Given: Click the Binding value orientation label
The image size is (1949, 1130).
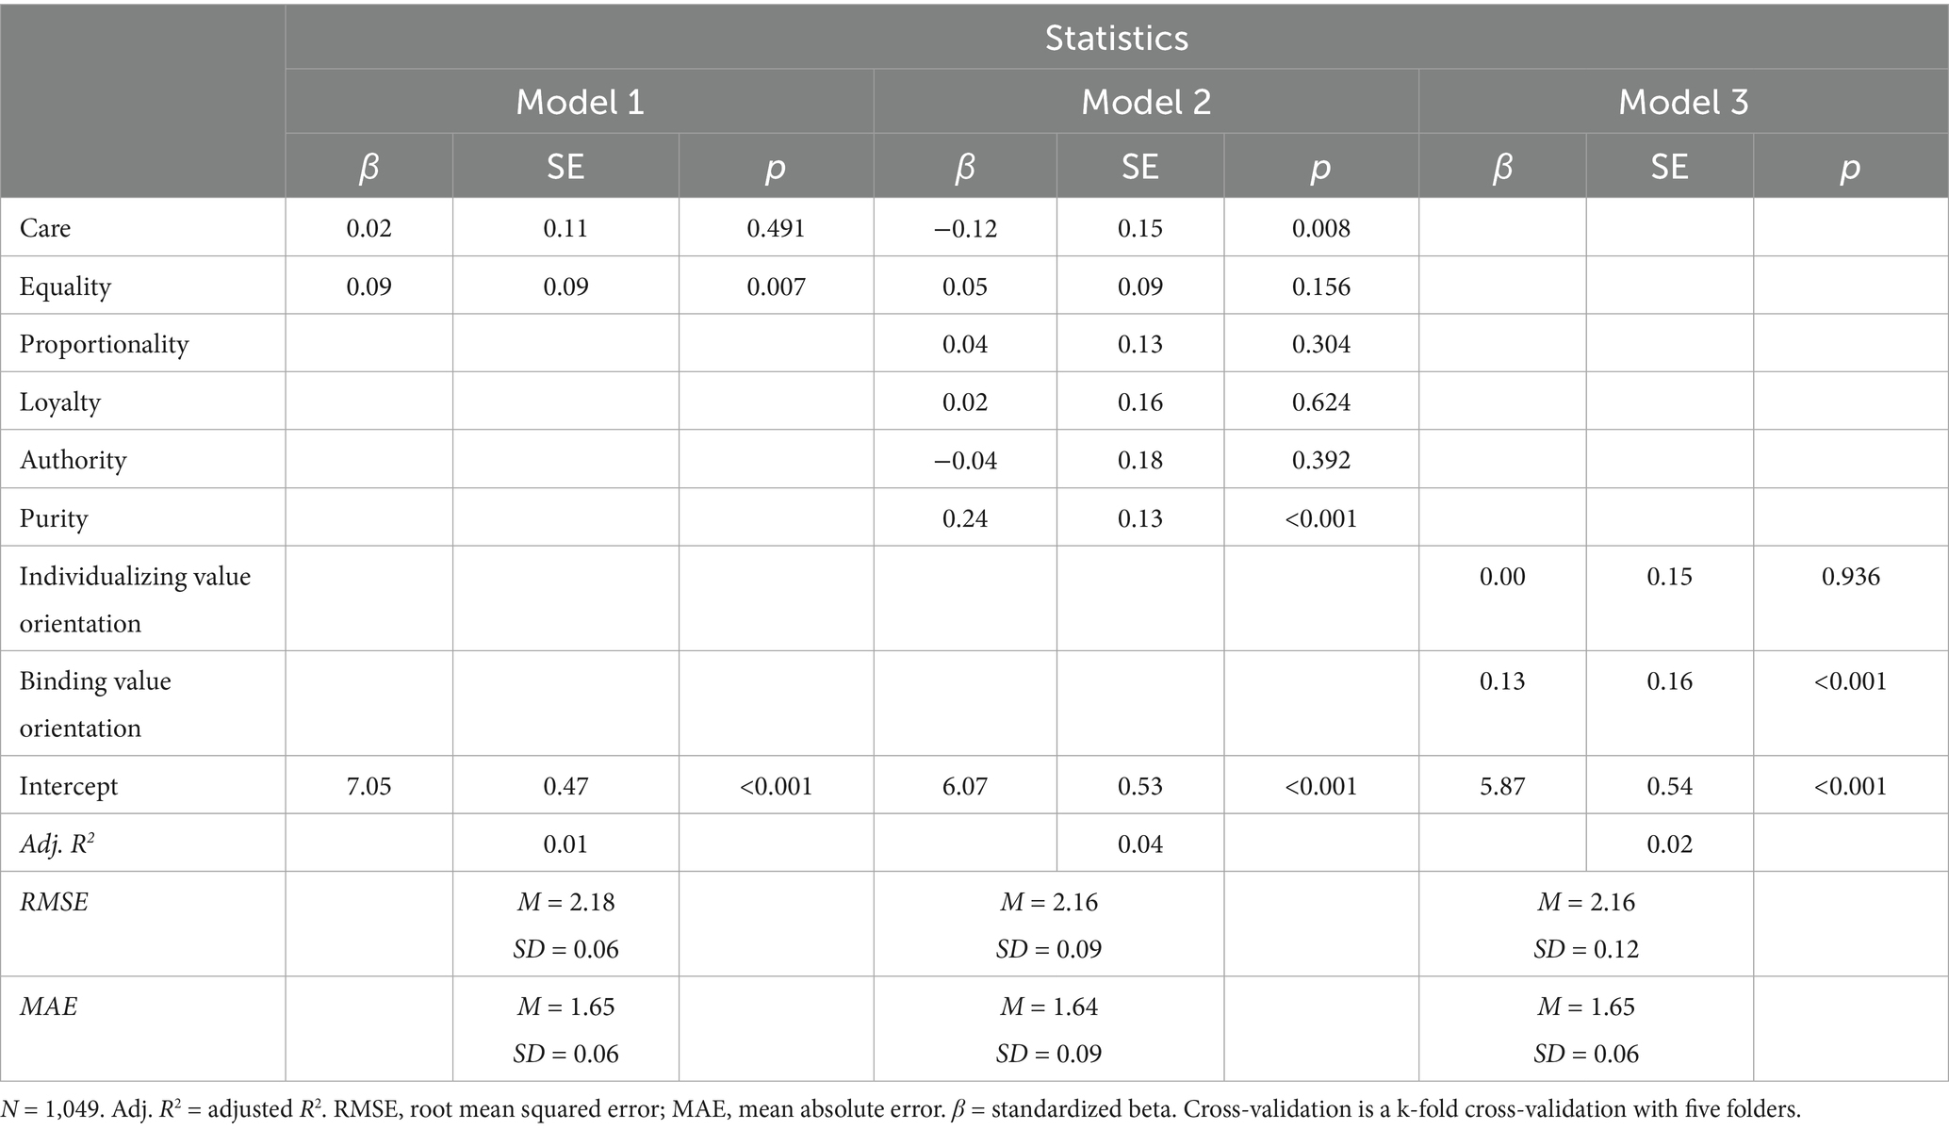Looking at the screenshot, I should tap(95, 704).
